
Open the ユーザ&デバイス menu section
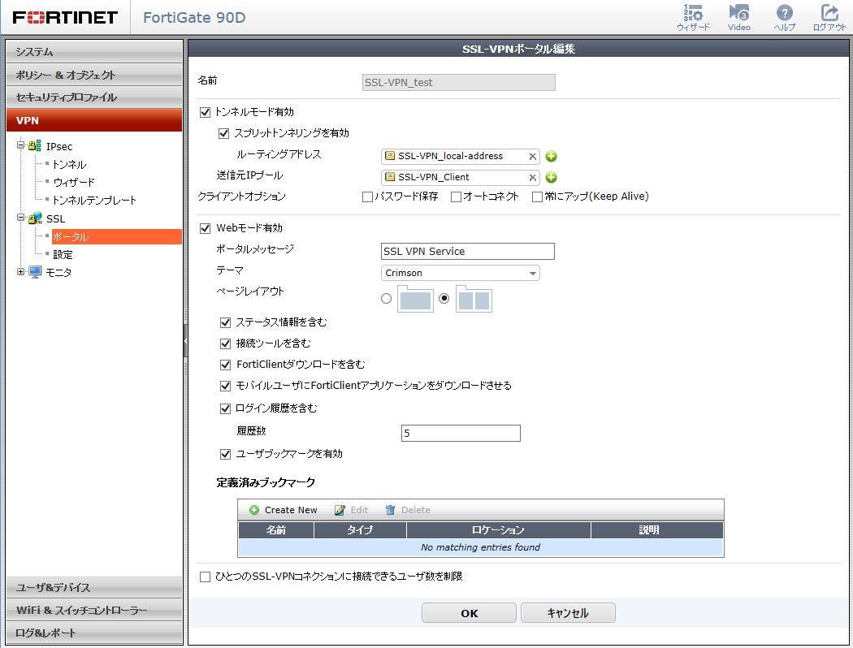click(94, 587)
